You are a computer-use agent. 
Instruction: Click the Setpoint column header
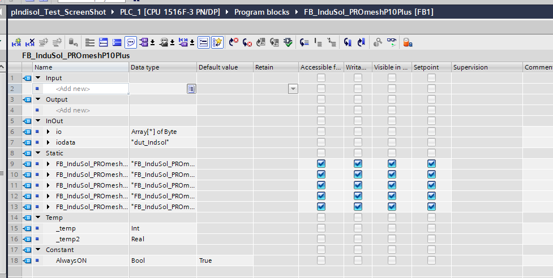point(431,67)
